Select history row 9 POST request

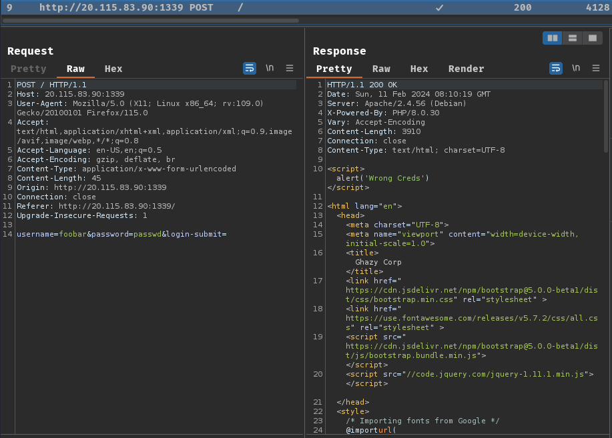pyautogui.click(x=306, y=7)
